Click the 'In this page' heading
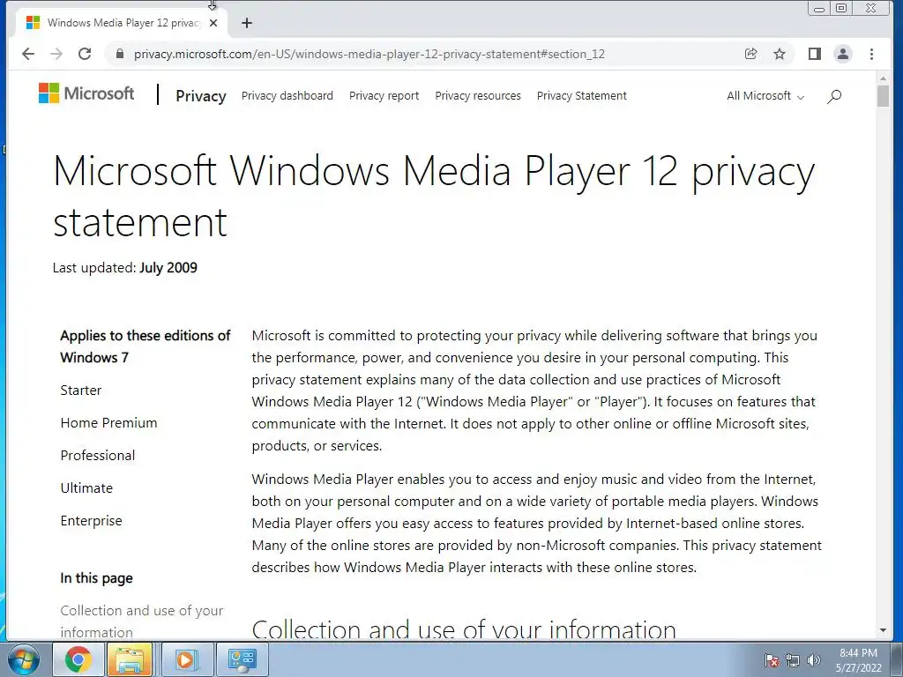The width and height of the screenshot is (903, 677). tap(96, 578)
